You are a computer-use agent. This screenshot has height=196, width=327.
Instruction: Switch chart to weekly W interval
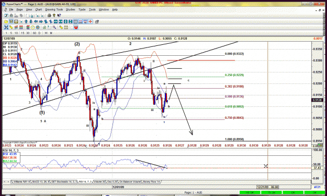click(x=46, y=33)
